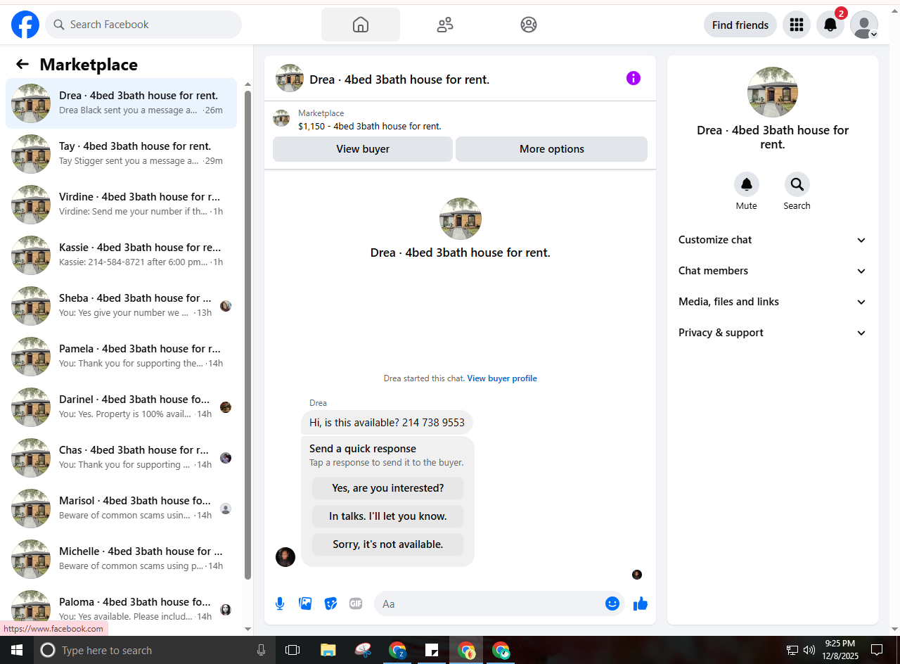Click the Find friends button
900x664 pixels.
740,25
